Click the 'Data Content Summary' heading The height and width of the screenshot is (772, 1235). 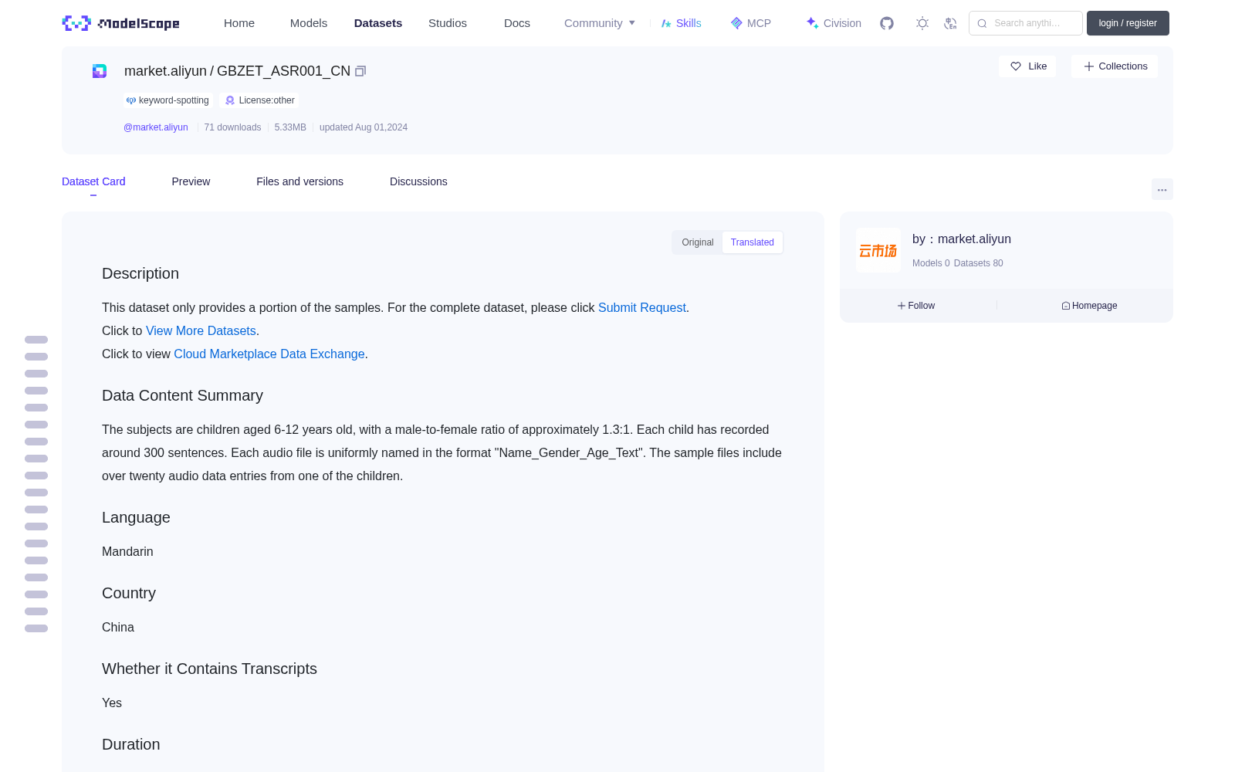tap(182, 395)
